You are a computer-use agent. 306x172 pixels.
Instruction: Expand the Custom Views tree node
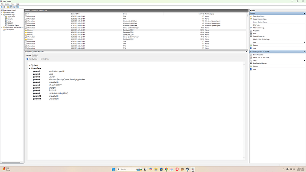point(2,12)
